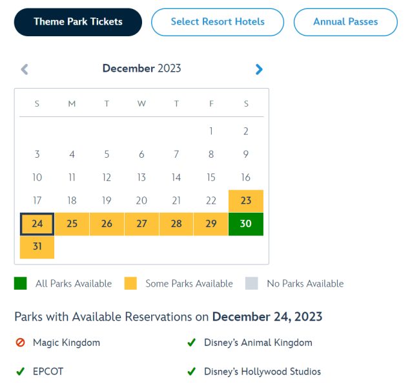Click Disney's Animal Kingdom checkmark icon
Viewport: 410px width, 388px height.
(x=191, y=343)
